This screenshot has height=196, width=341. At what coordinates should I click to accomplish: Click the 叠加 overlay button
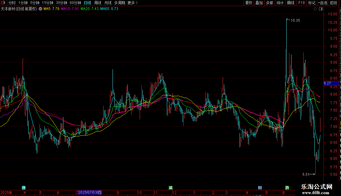click(259, 3)
